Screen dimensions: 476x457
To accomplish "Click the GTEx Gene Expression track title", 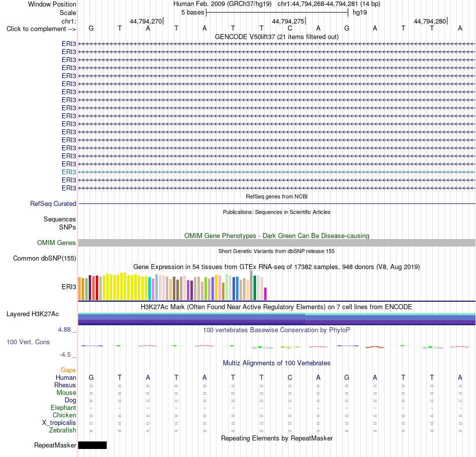I will coord(277,267).
